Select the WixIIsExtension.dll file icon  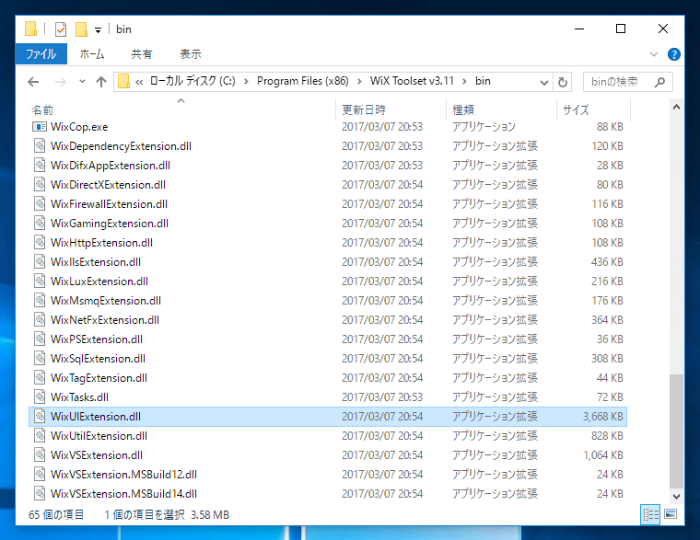pos(40,262)
